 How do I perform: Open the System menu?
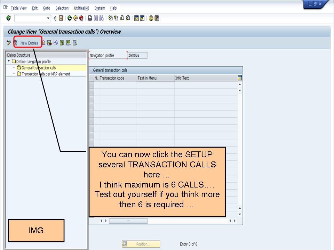[x=100, y=8]
